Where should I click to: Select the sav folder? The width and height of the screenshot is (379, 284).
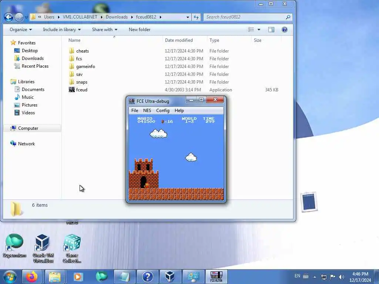click(79, 74)
